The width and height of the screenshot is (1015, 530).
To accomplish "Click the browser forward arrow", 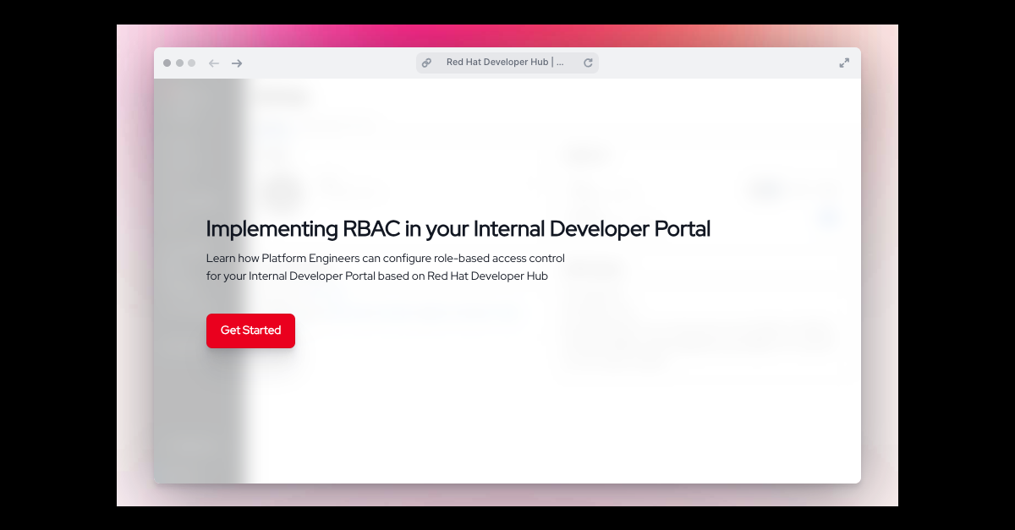I will point(237,63).
